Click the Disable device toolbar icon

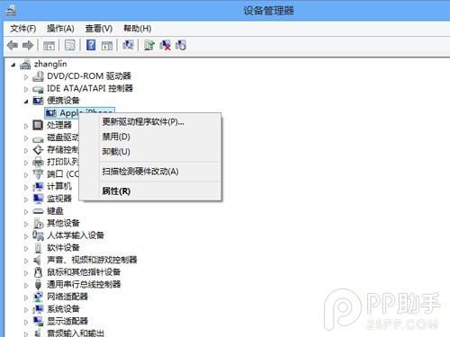181,45
